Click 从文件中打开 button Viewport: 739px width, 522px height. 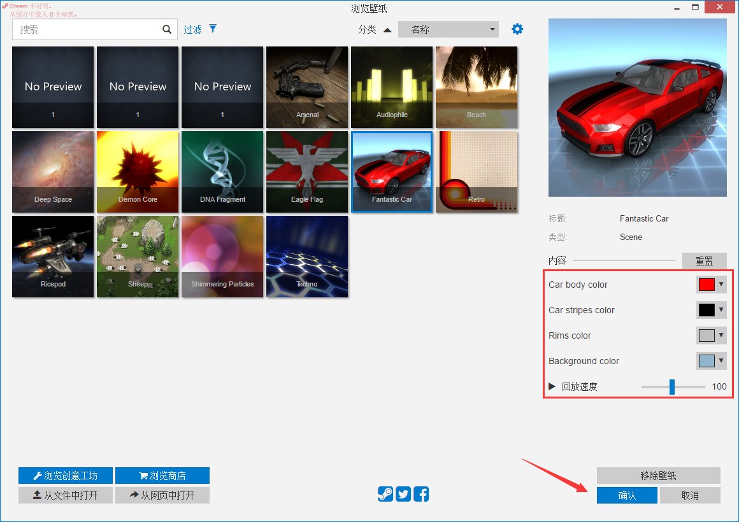click(x=66, y=495)
